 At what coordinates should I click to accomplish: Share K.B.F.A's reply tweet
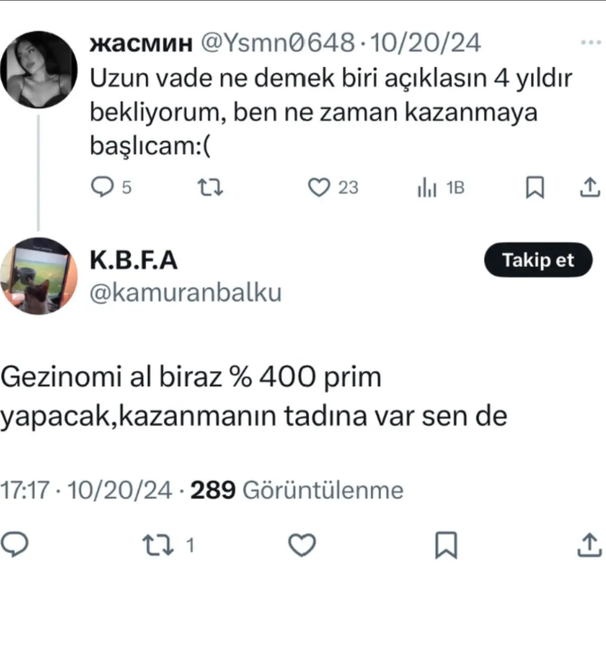tap(589, 545)
